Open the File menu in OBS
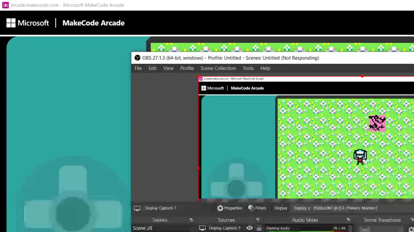Image resolution: width=414 pixels, height=232 pixels. pos(138,68)
